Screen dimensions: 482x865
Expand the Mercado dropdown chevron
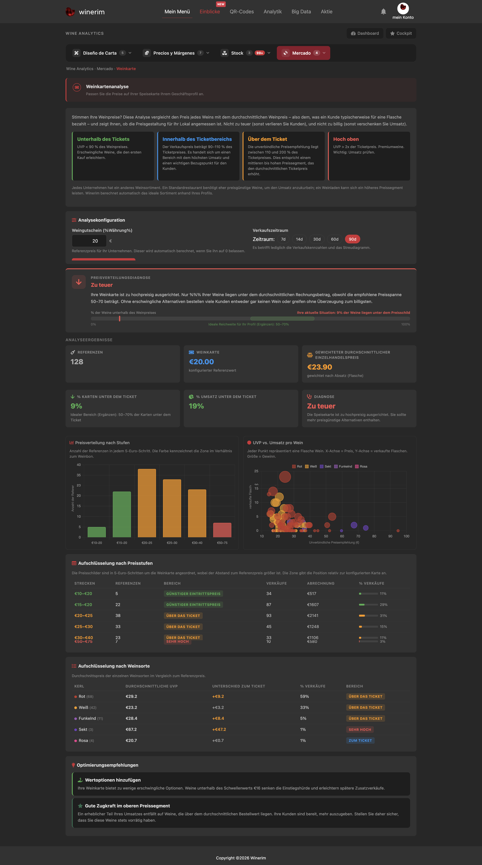tap(324, 53)
